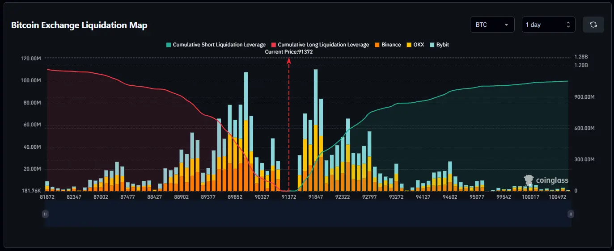Hide the Binance series via legend
Screen dimensions: 614x251
pyautogui.click(x=387, y=45)
